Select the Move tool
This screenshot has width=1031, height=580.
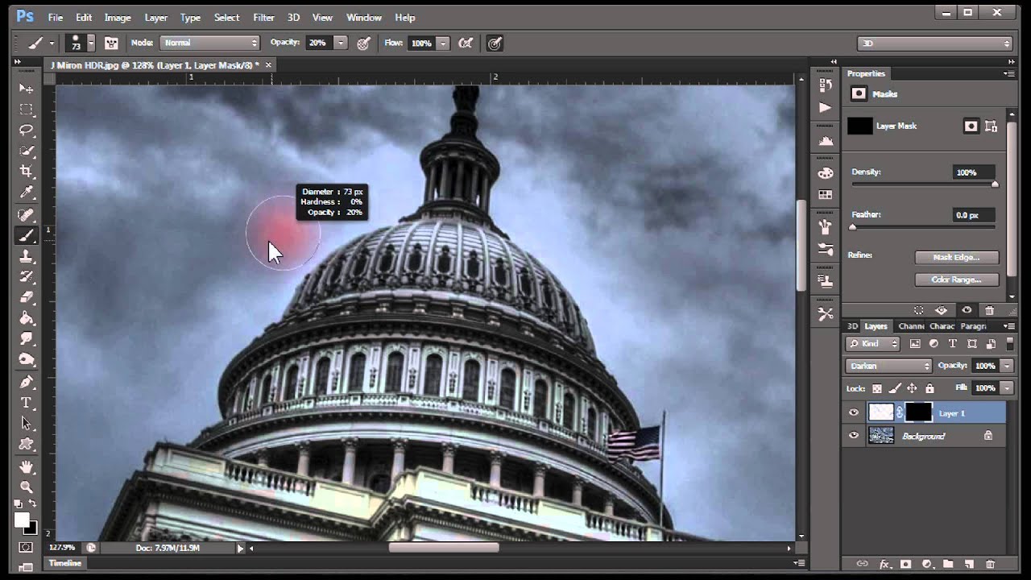(x=27, y=88)
